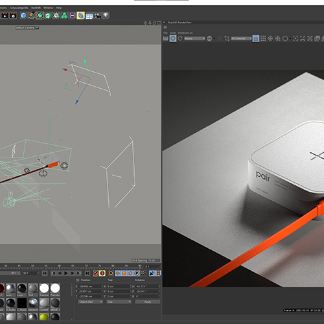324x324 pixels.
Task: Open the RenderView View menu
Action: pyautogui.click(x=173, y=33)
